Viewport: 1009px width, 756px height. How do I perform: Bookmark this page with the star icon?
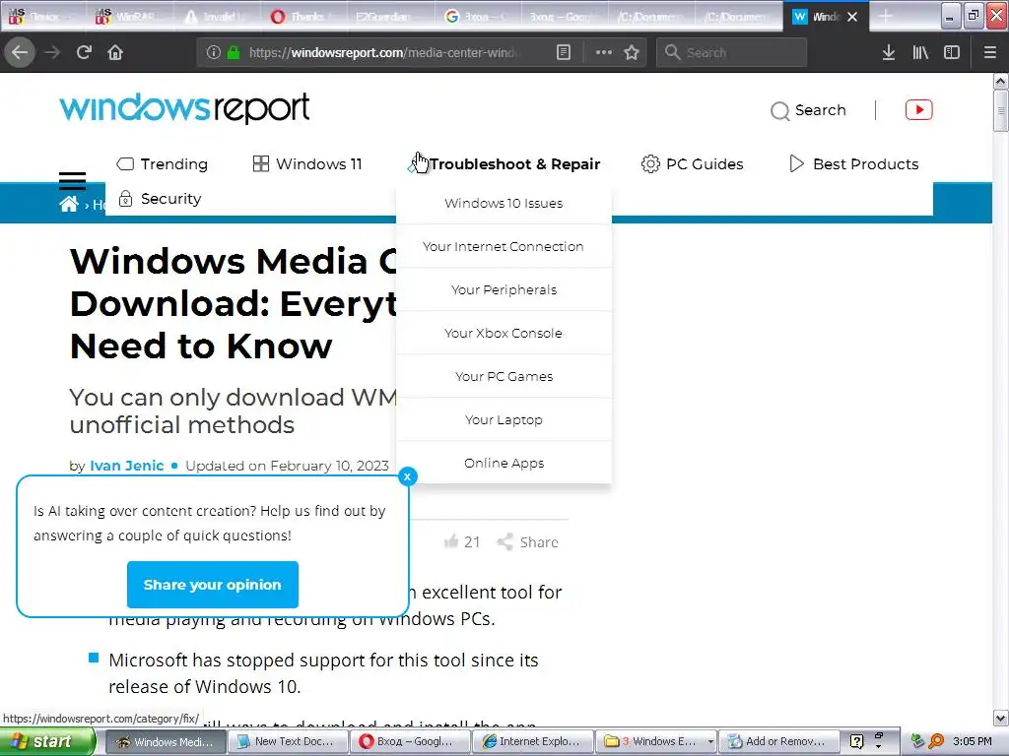click(632, 52)
